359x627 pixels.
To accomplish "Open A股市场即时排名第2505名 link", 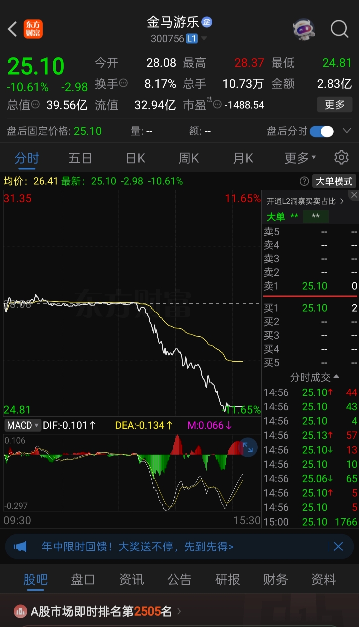I will click(x=101, y=611).
